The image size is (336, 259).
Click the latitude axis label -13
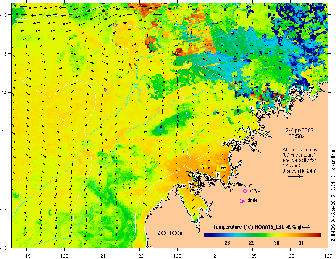(4, 54)
